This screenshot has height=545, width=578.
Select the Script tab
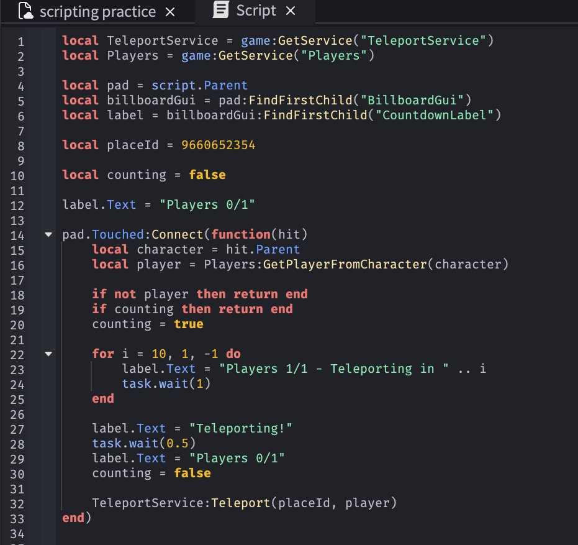point(255,11)
